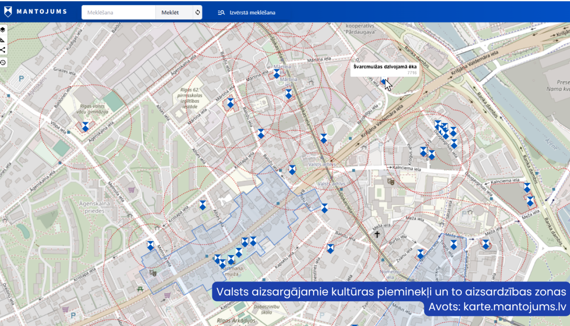Click the shop cart icon near Āgenskalna priedes
This screenshot has height=326, width=570.
[x=131, y=189]
